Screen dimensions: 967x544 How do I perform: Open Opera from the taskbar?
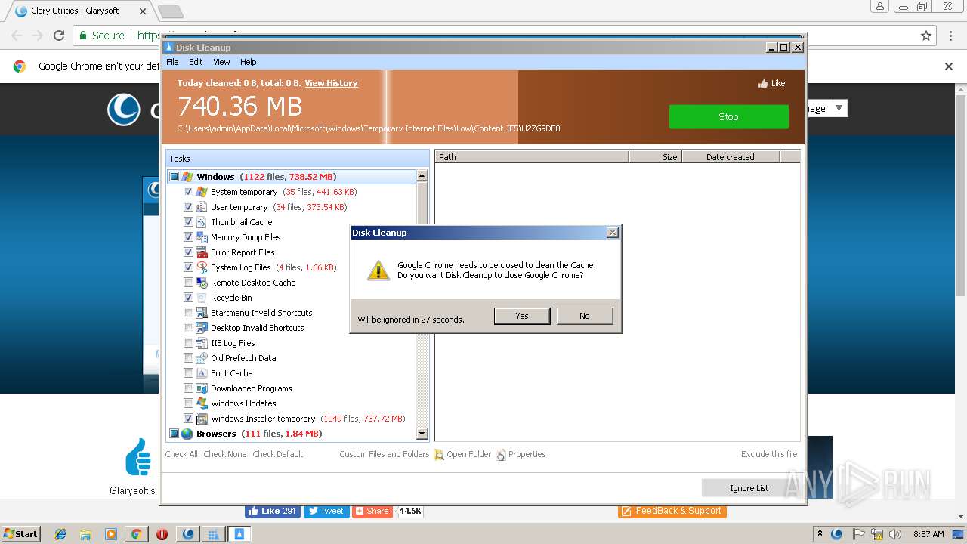click(162, 534)
